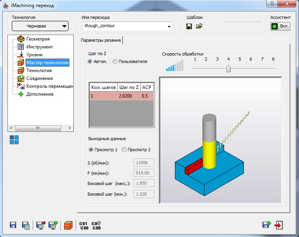This screenshot has width=299, height=237.
Task: Click the Уровни levels icon
Action: pos(20,55)
